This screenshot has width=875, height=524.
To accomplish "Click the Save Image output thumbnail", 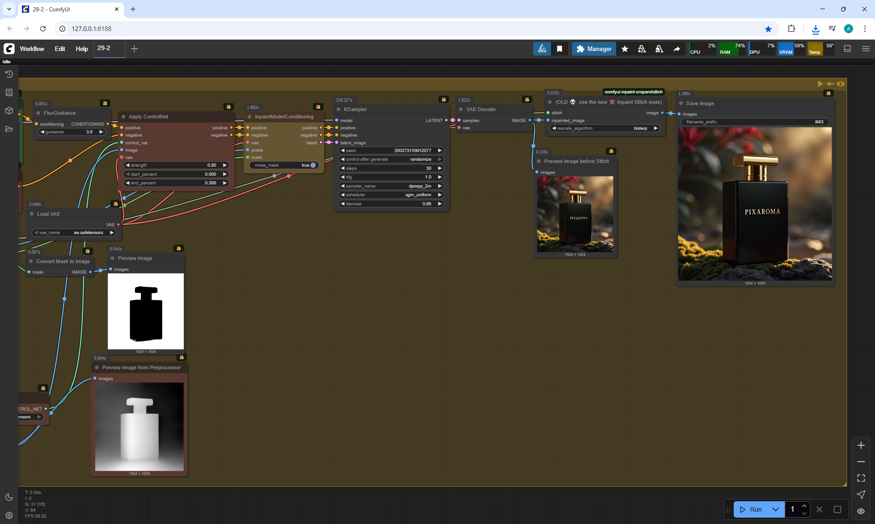I will pos(755,203).
